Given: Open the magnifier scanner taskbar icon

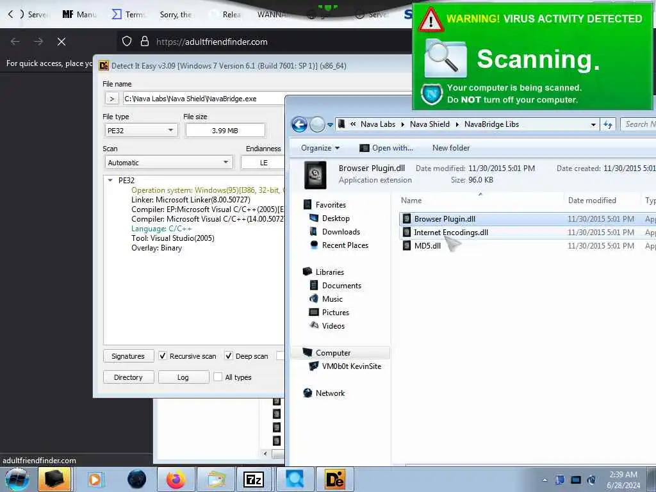Looking at the screenshot, I should coord(294,479).
